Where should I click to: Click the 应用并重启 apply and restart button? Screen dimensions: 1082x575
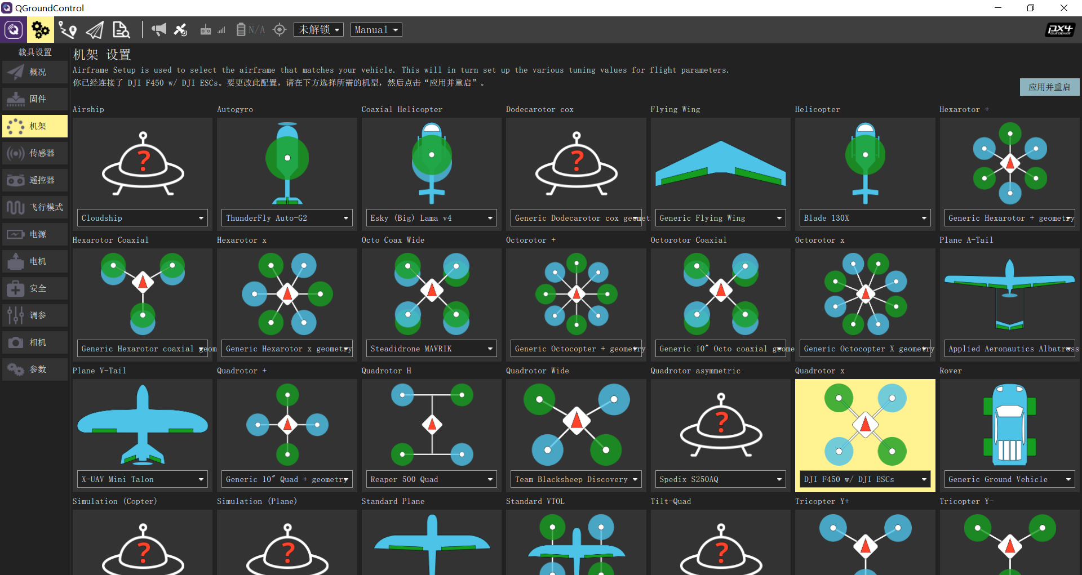point(1049,87)
